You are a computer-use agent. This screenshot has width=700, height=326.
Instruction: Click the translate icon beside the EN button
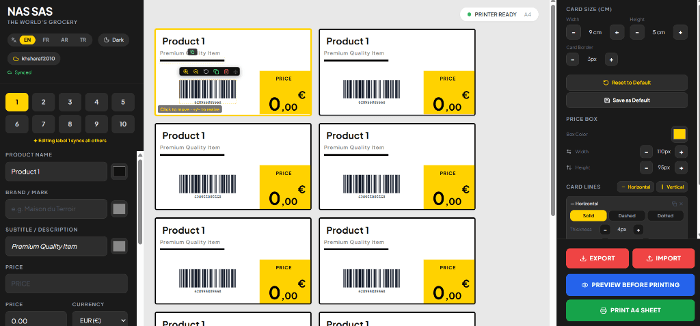click(x=14, y=40)
